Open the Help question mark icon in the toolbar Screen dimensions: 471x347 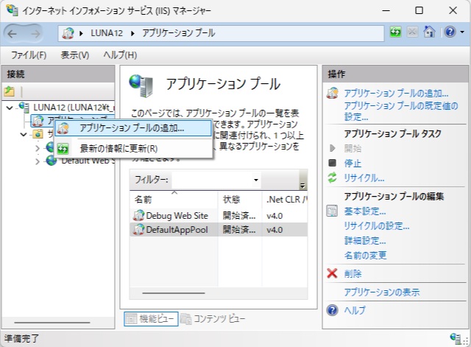tap(450, 32)
